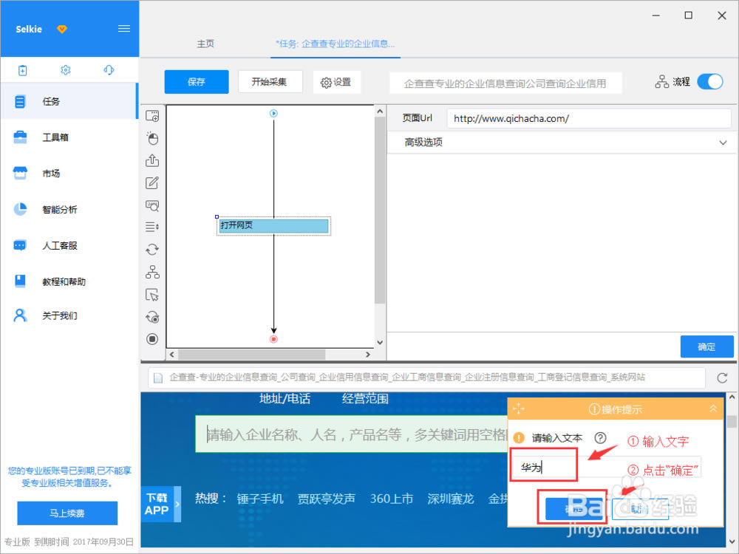Open 智能分析 in the sidebar
This screenshot has width=739, height=554.
(x=69, y=209)
